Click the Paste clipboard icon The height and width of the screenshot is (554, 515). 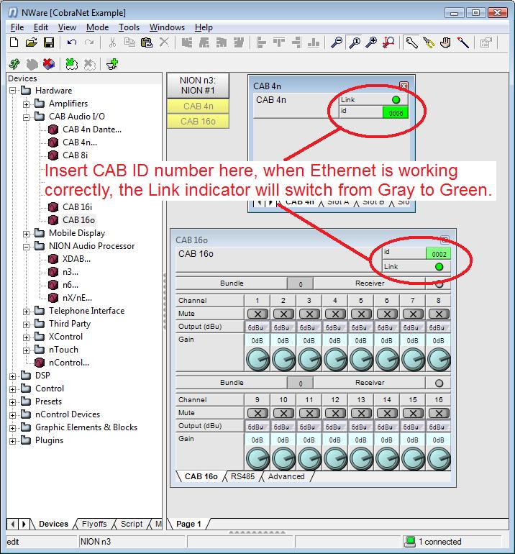click(x=147, y=42)
